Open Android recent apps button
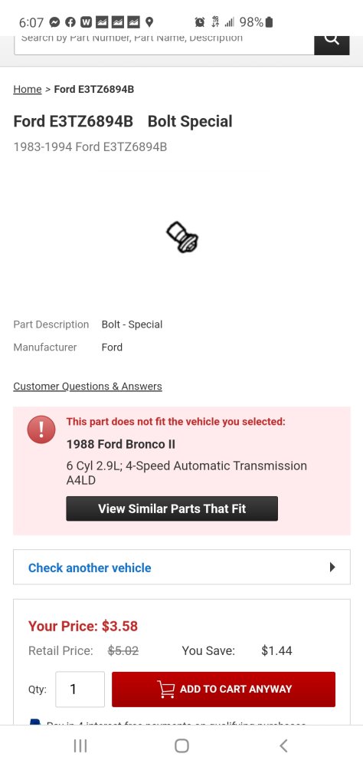The width and height of the screenshot is (363, 767). coord(80,746)
